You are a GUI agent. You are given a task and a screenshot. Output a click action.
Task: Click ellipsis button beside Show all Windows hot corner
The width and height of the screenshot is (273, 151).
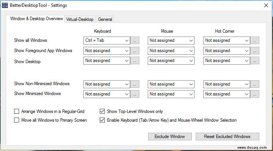255,41
